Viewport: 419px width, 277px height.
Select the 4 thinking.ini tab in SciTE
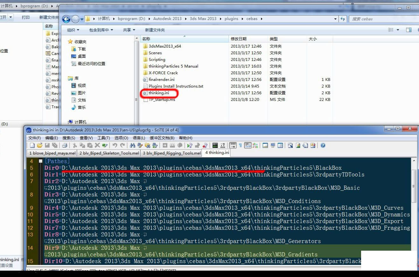pyautogui.click(x=217, y=153)
